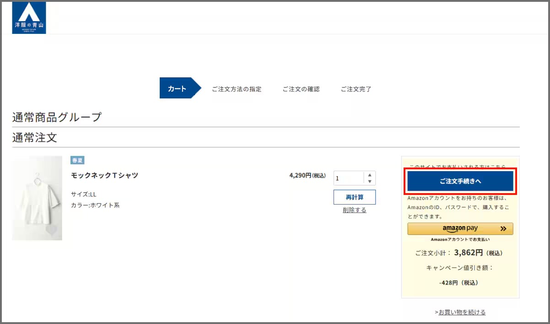Viewport: 550px width, 324px height.
Task: Click the double chevron on Amazon Pay button
Action: pyautogui.click(x=503, y=229)
